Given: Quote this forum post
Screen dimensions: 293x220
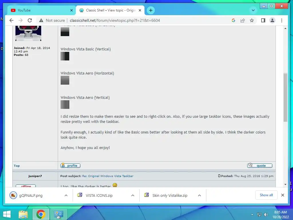Looking at the screenshot, I should (260, 166).
